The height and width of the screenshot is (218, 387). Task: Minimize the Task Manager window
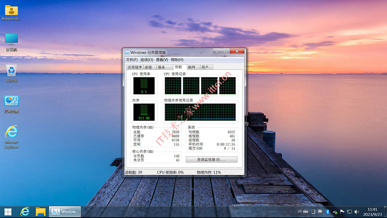217,51
